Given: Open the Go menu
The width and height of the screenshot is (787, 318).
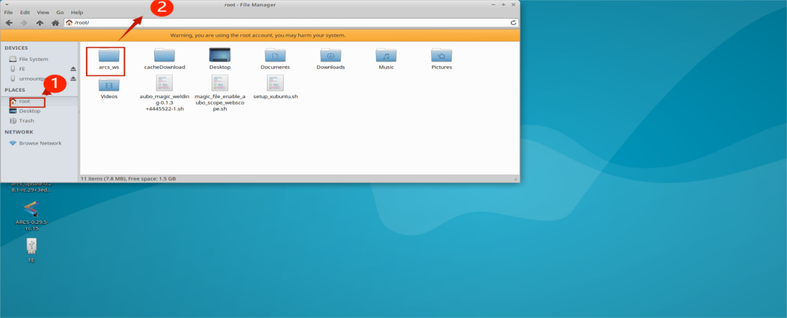Looking at the screenshot, I should coord(60,12).
